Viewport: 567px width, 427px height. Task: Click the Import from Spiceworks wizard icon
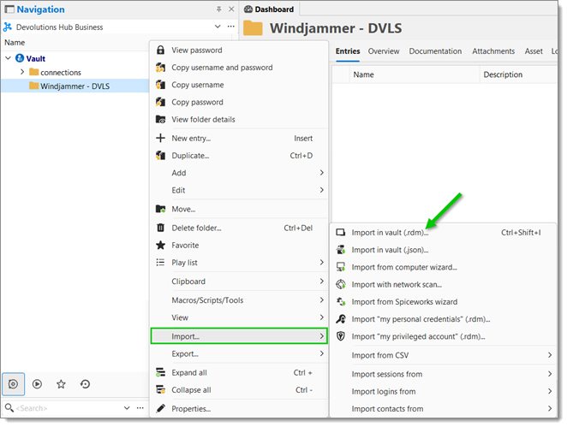pos(341,302)
